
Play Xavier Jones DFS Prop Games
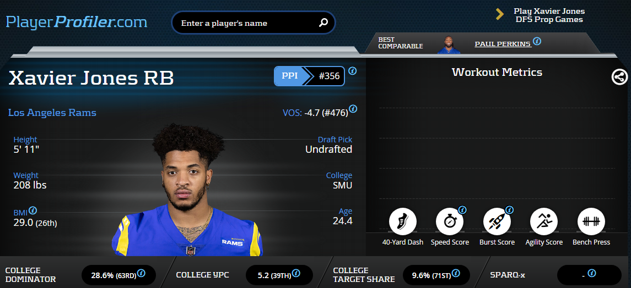tap(549, 15)
